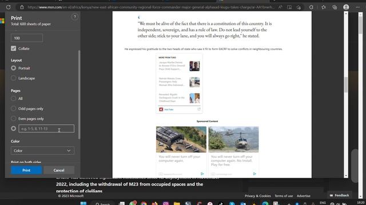The width and height of the screenshot is (366, 205).
Task: Click '© 2023 Microsoft' footer text
Action: 71,196
